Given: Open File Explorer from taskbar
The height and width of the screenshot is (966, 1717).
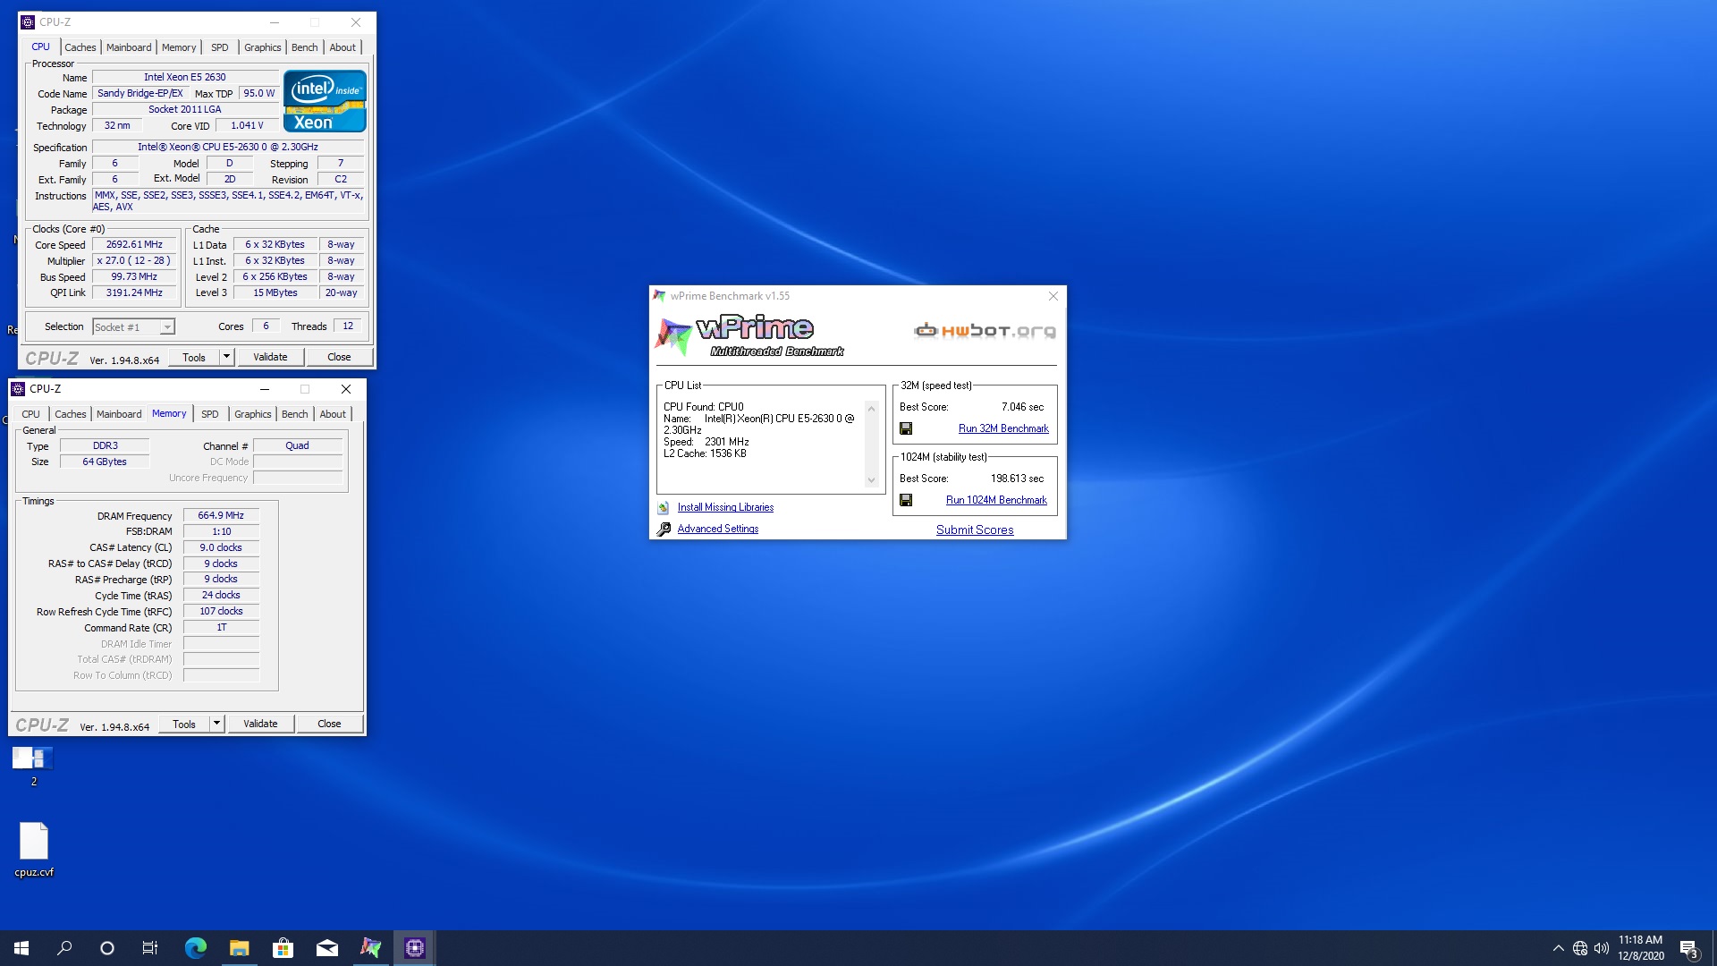Looking at the screenshot, I should (x=239, y=948).
